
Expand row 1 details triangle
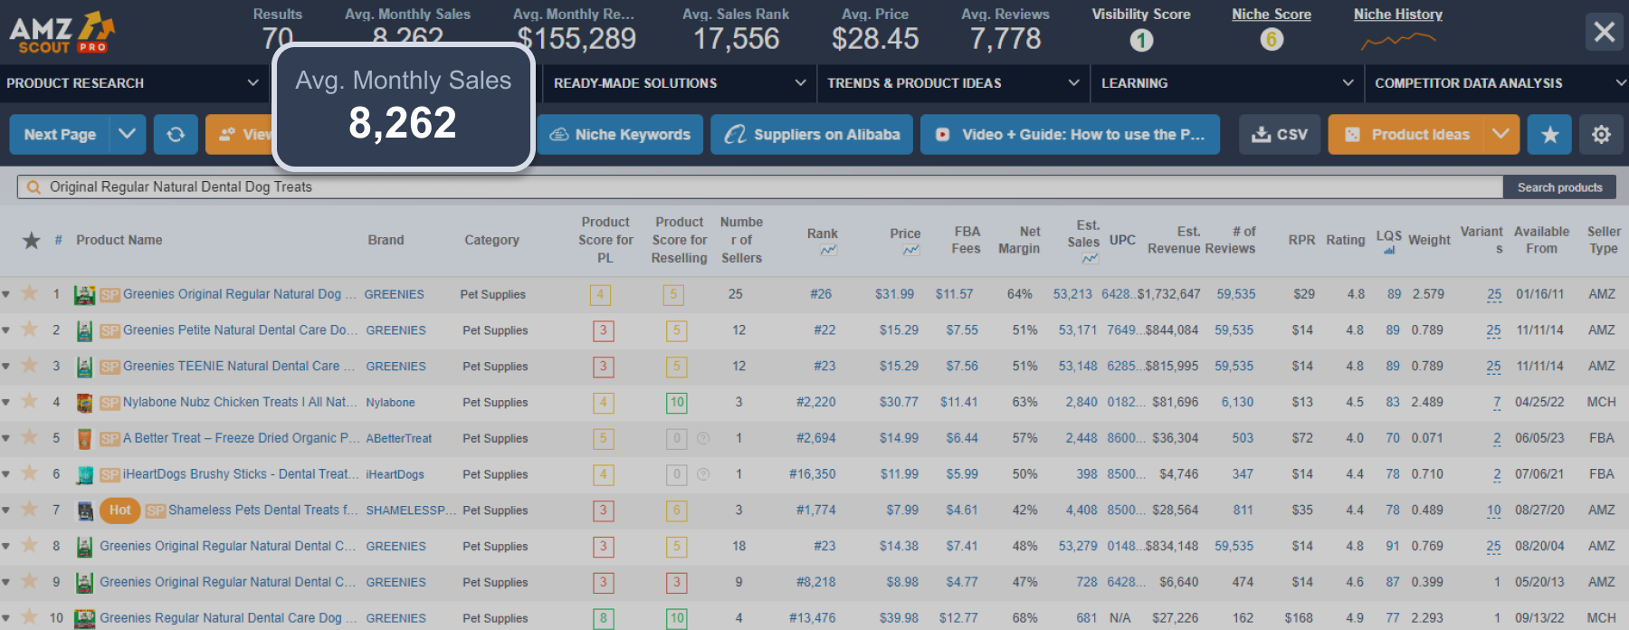click(x=6, y=294)
